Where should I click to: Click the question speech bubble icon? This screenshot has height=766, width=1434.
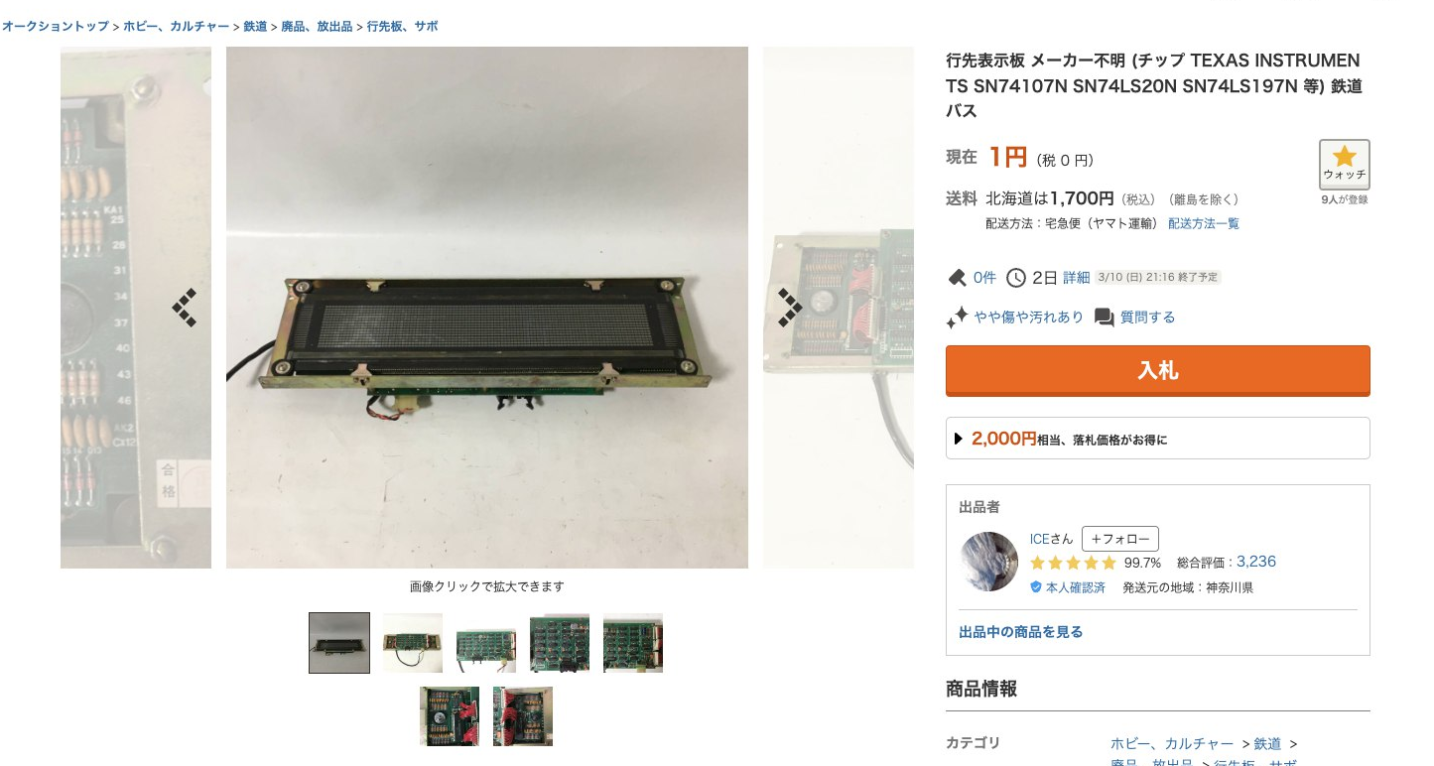pyautogui.click(x=1104, y=318)
